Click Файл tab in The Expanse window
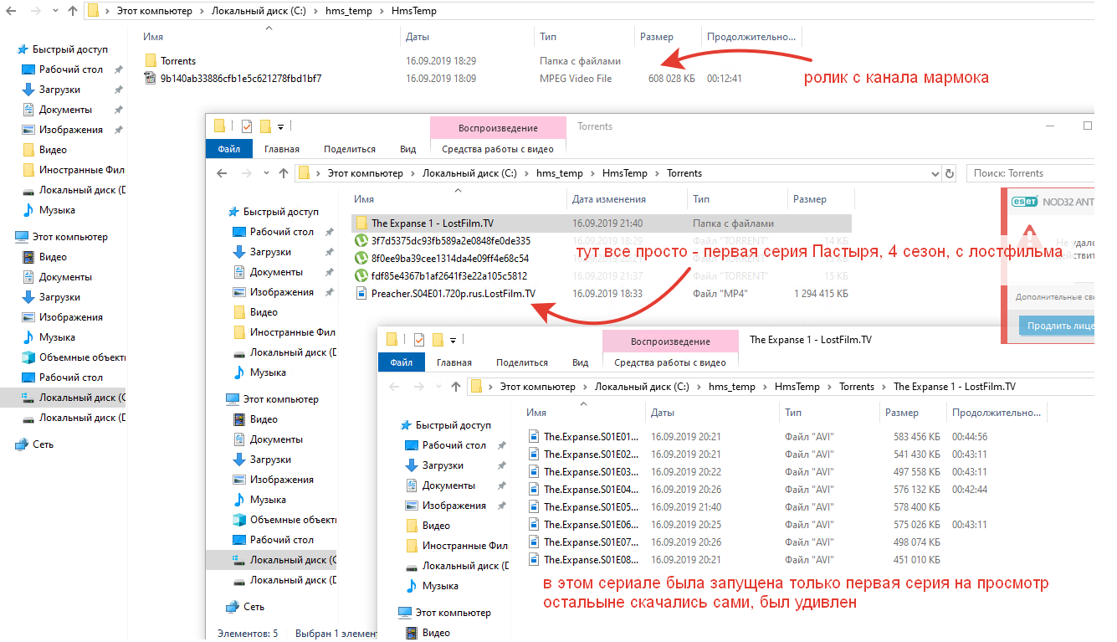 [x=401, y=362]
